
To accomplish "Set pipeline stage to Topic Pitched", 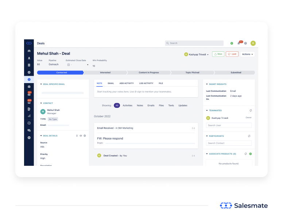I will (193, 73).
